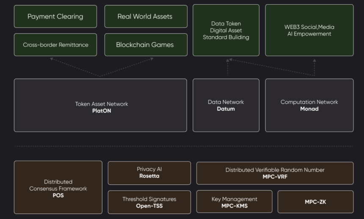The height and width of the screenshot is (219, 364).
Task: Click the MPC-ZK box
Action: pos(315,202)
